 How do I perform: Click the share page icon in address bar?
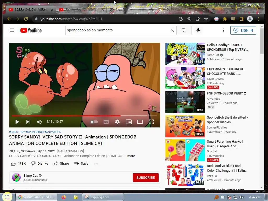point(198,19)
